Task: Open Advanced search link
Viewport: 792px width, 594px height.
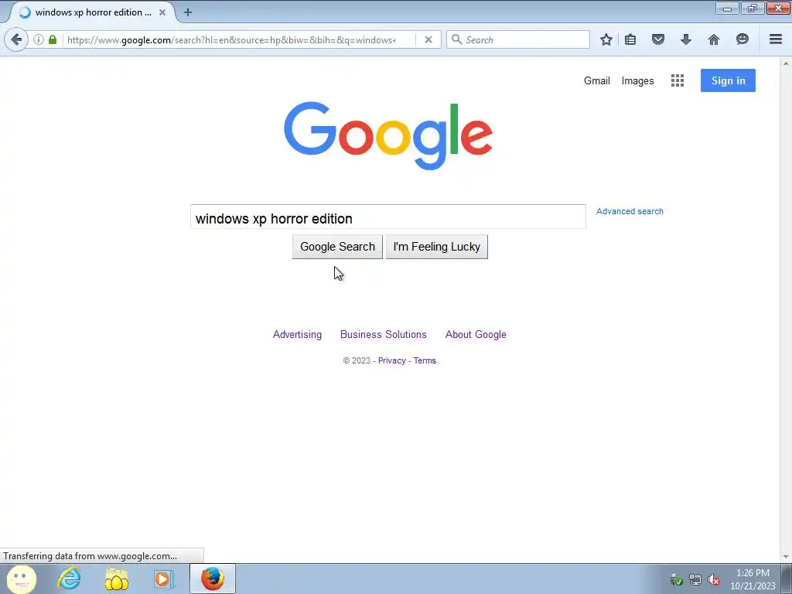Action: tap(630, 211)
